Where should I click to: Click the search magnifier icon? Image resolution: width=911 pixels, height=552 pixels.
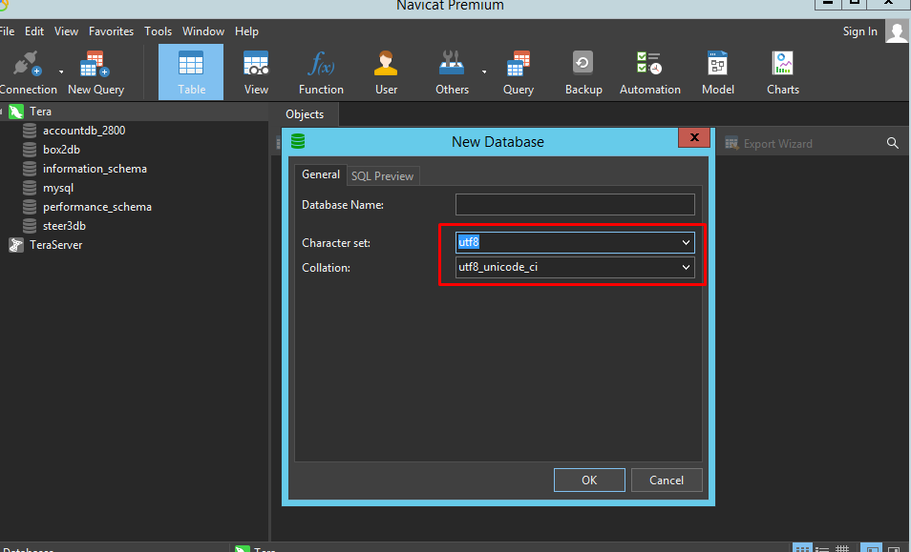[893, 143]
